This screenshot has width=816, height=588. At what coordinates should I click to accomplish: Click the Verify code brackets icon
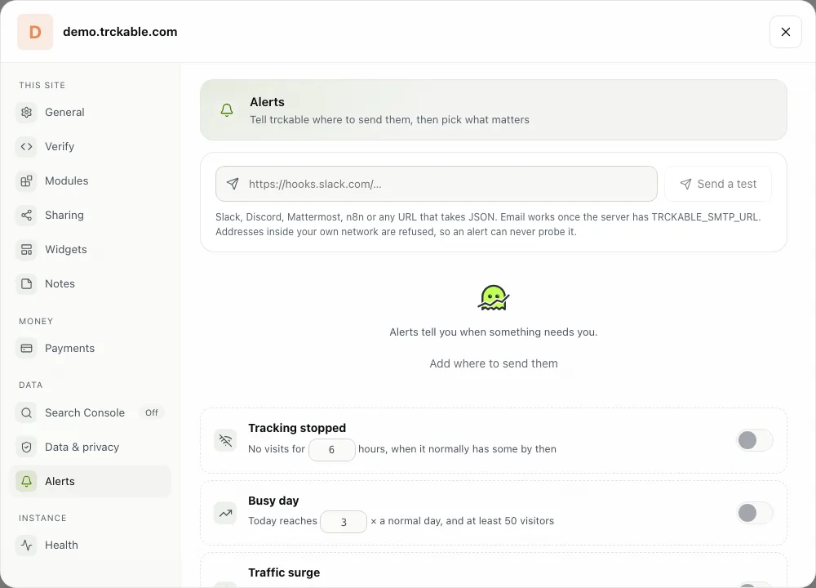pyautogui.click(x=27, y=146)
